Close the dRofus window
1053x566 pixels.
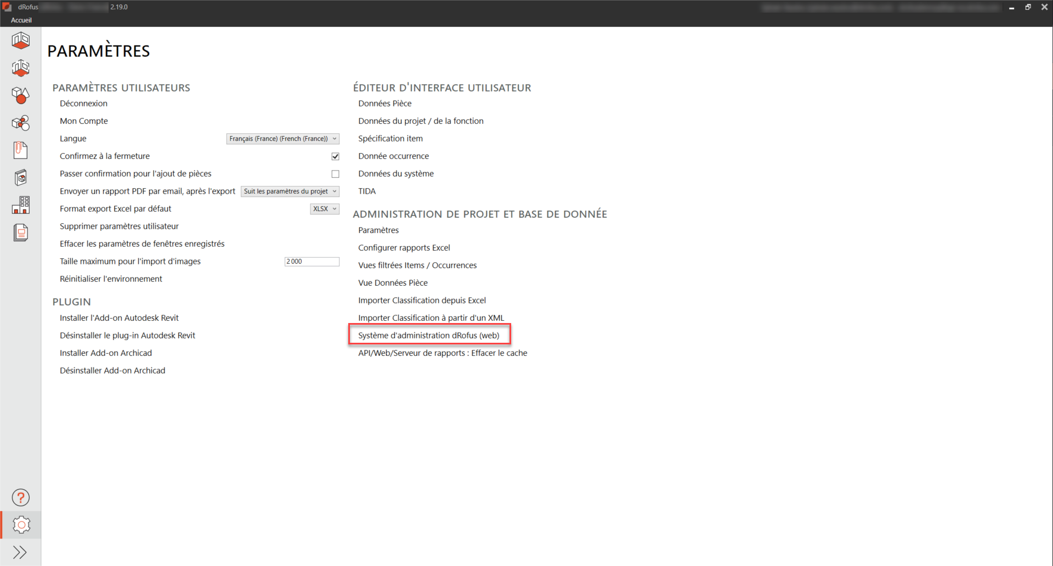point(1044,7)
